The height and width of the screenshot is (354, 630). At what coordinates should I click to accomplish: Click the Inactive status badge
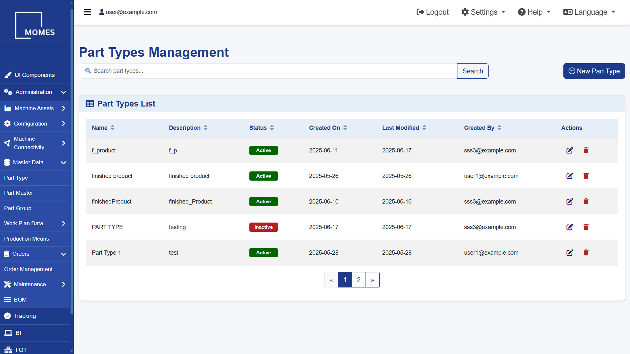263,227
